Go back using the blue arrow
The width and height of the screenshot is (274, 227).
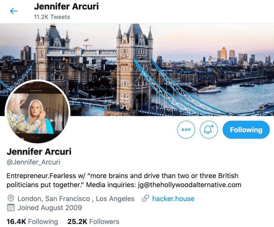tap(14, 11)
